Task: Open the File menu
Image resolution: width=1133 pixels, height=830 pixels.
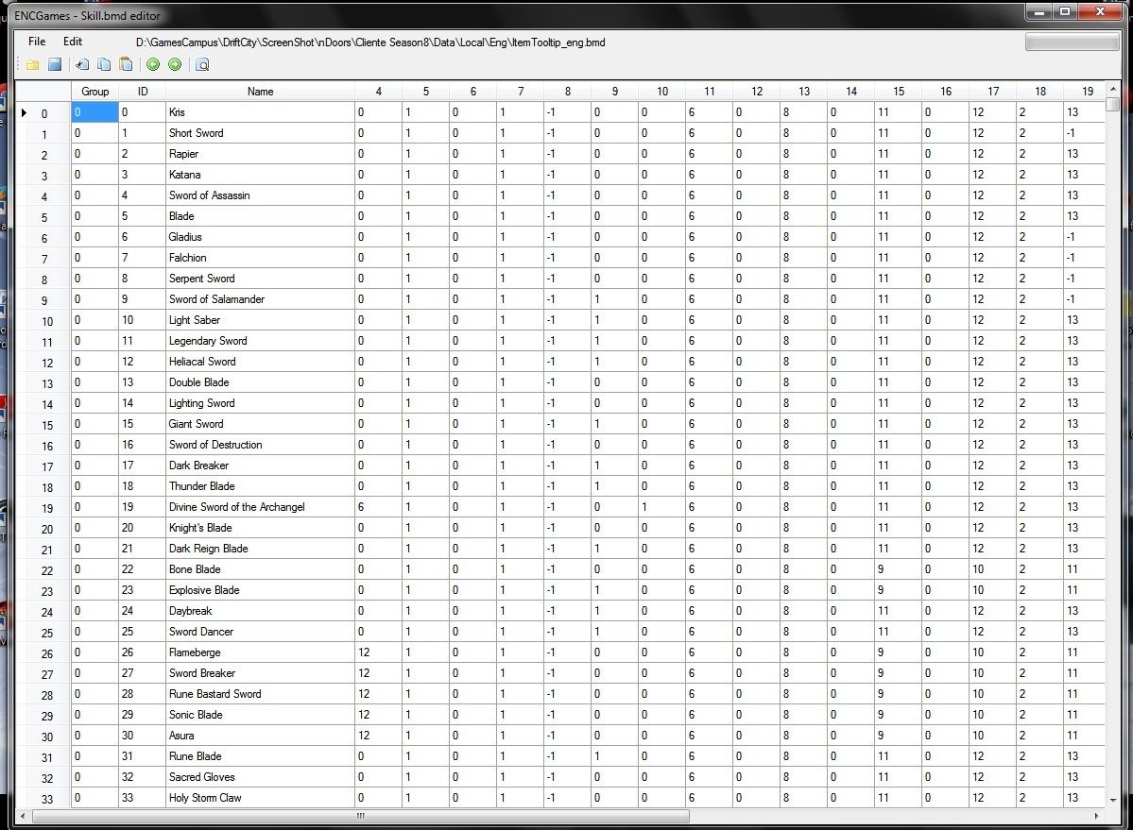Action: point(37,42)
